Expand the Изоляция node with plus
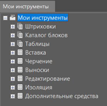Viewport: 107px width, 106px height. coord(13,87)
